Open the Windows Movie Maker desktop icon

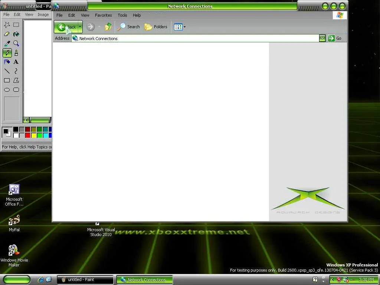click(x=14, y=255)
